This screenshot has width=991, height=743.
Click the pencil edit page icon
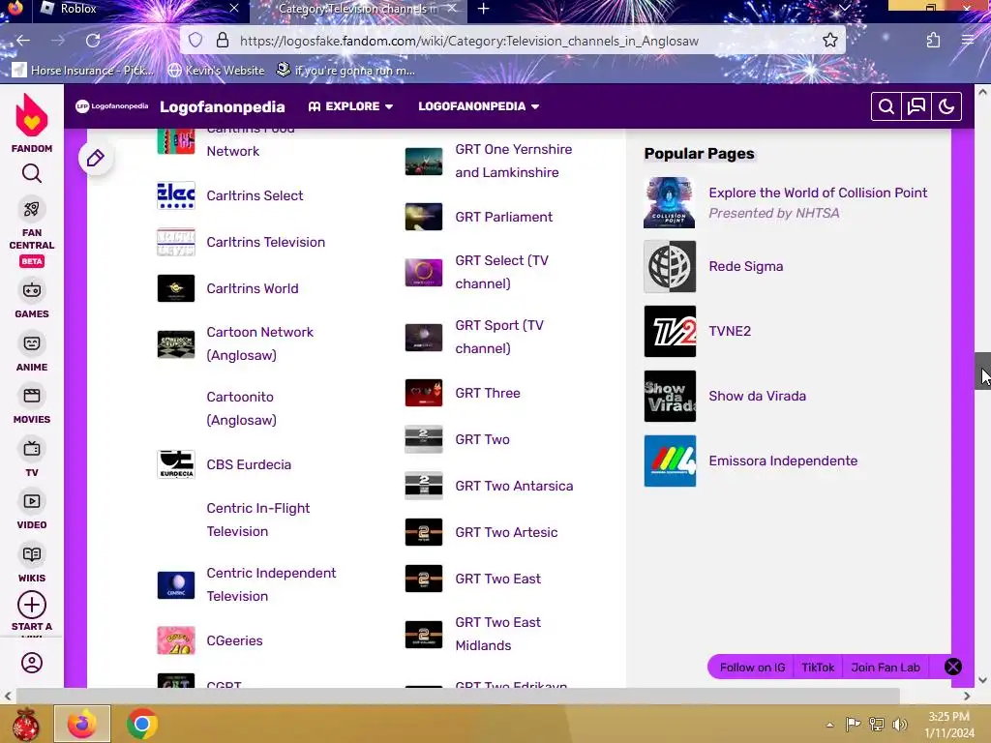[x=96, y=158]
